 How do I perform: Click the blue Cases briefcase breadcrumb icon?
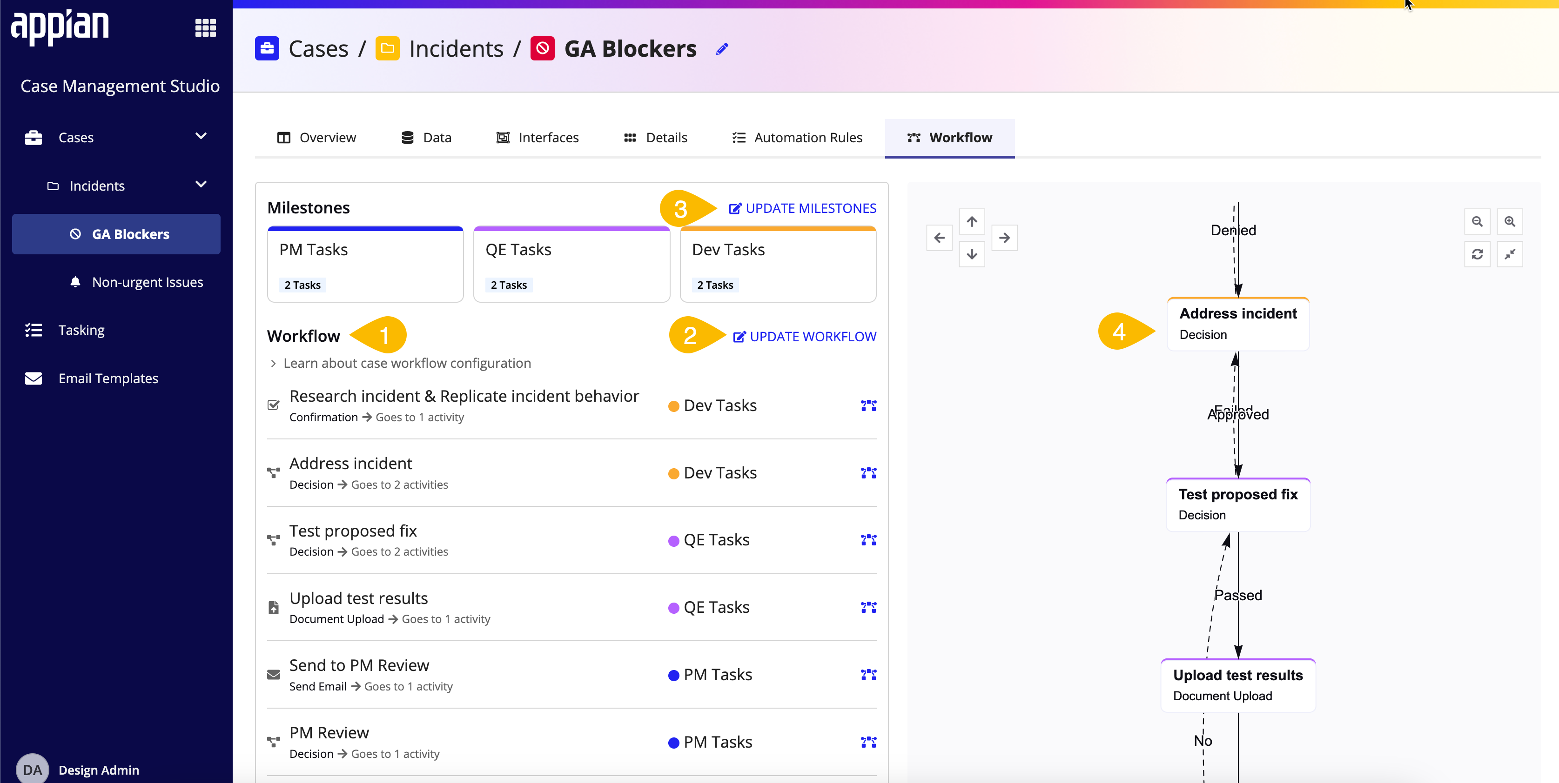[267, 48]
